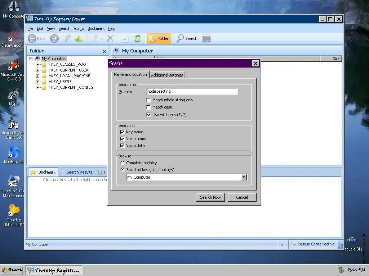Select My Computer in folder tree
Screen dimensions: 369x276
pyautogui.click(x=53, y=59)
